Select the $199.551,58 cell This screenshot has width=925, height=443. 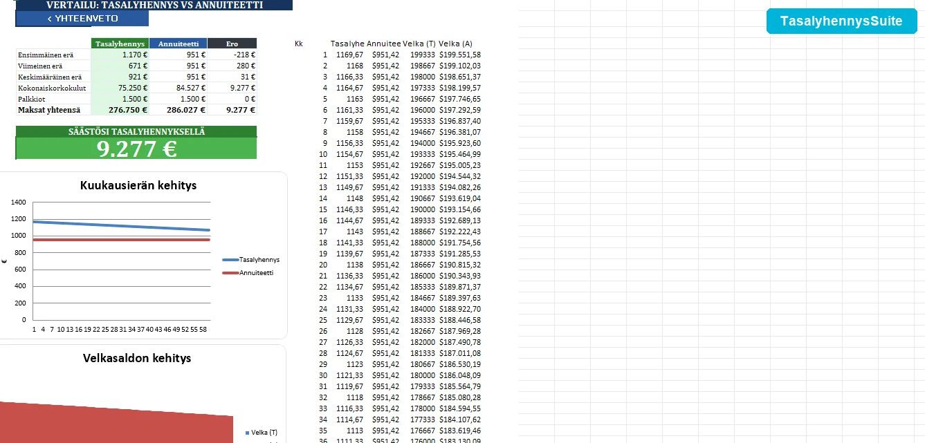point(460,55)
